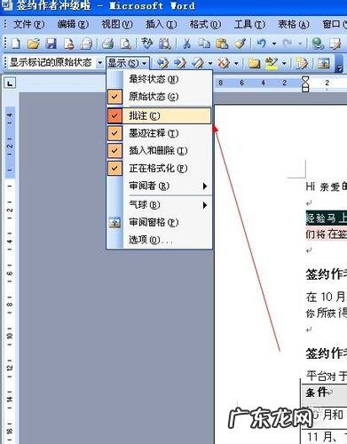This screenshot has height=444, width=347.
Task: Open the 显示标记的原始状态 combo box arrow
Action: pyautogui.click(x=100, y=63)
